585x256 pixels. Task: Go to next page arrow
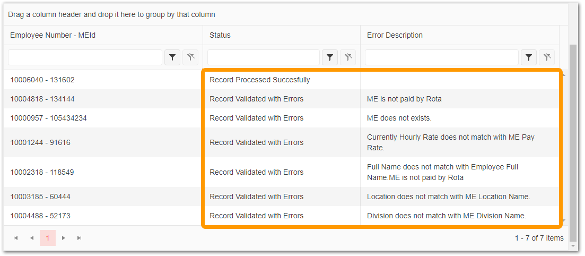pos(64,238)
